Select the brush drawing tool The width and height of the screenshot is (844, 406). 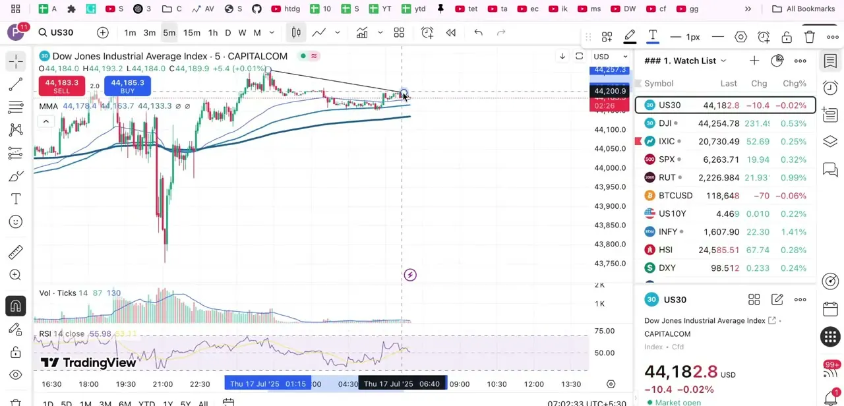click(16, 176)
